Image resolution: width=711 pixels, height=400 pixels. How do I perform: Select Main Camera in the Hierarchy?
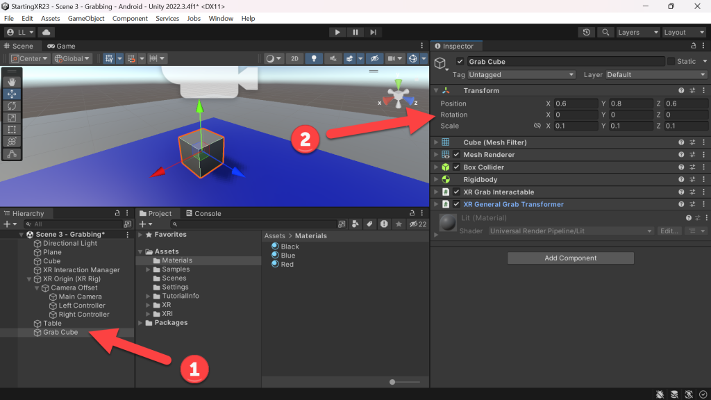[x=81, y=297]
